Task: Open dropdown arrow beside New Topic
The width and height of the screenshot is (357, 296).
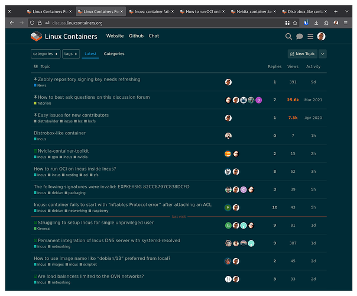Action: click(x=323, y=54)
